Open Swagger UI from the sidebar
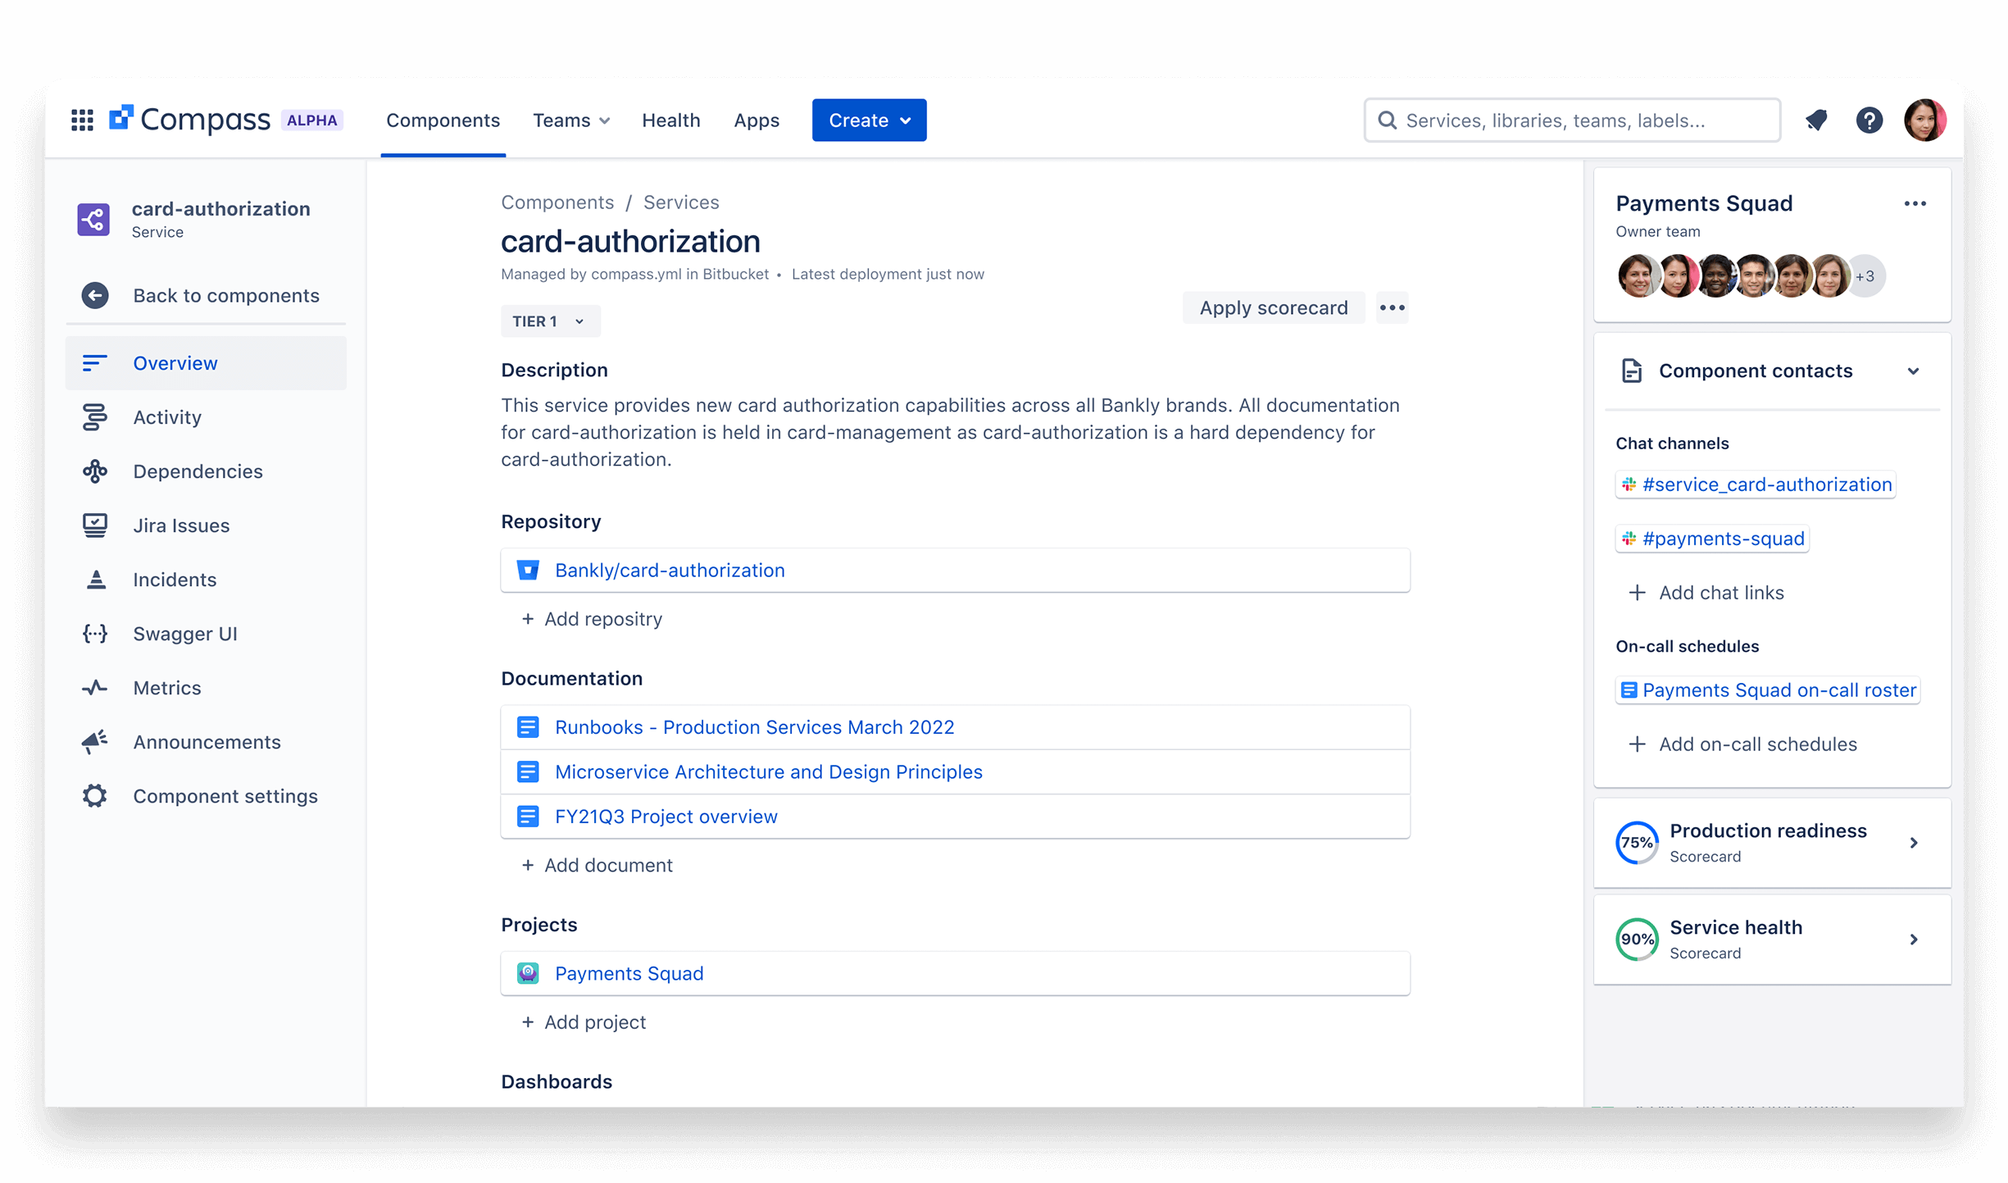 [185, 634]
